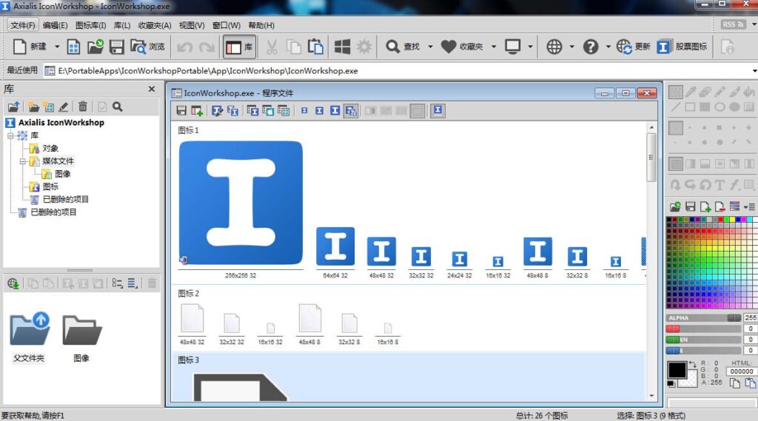This screenshot has height=421, width=758.
Task: Open the 文件(F) menu
Action: [23, 25]
